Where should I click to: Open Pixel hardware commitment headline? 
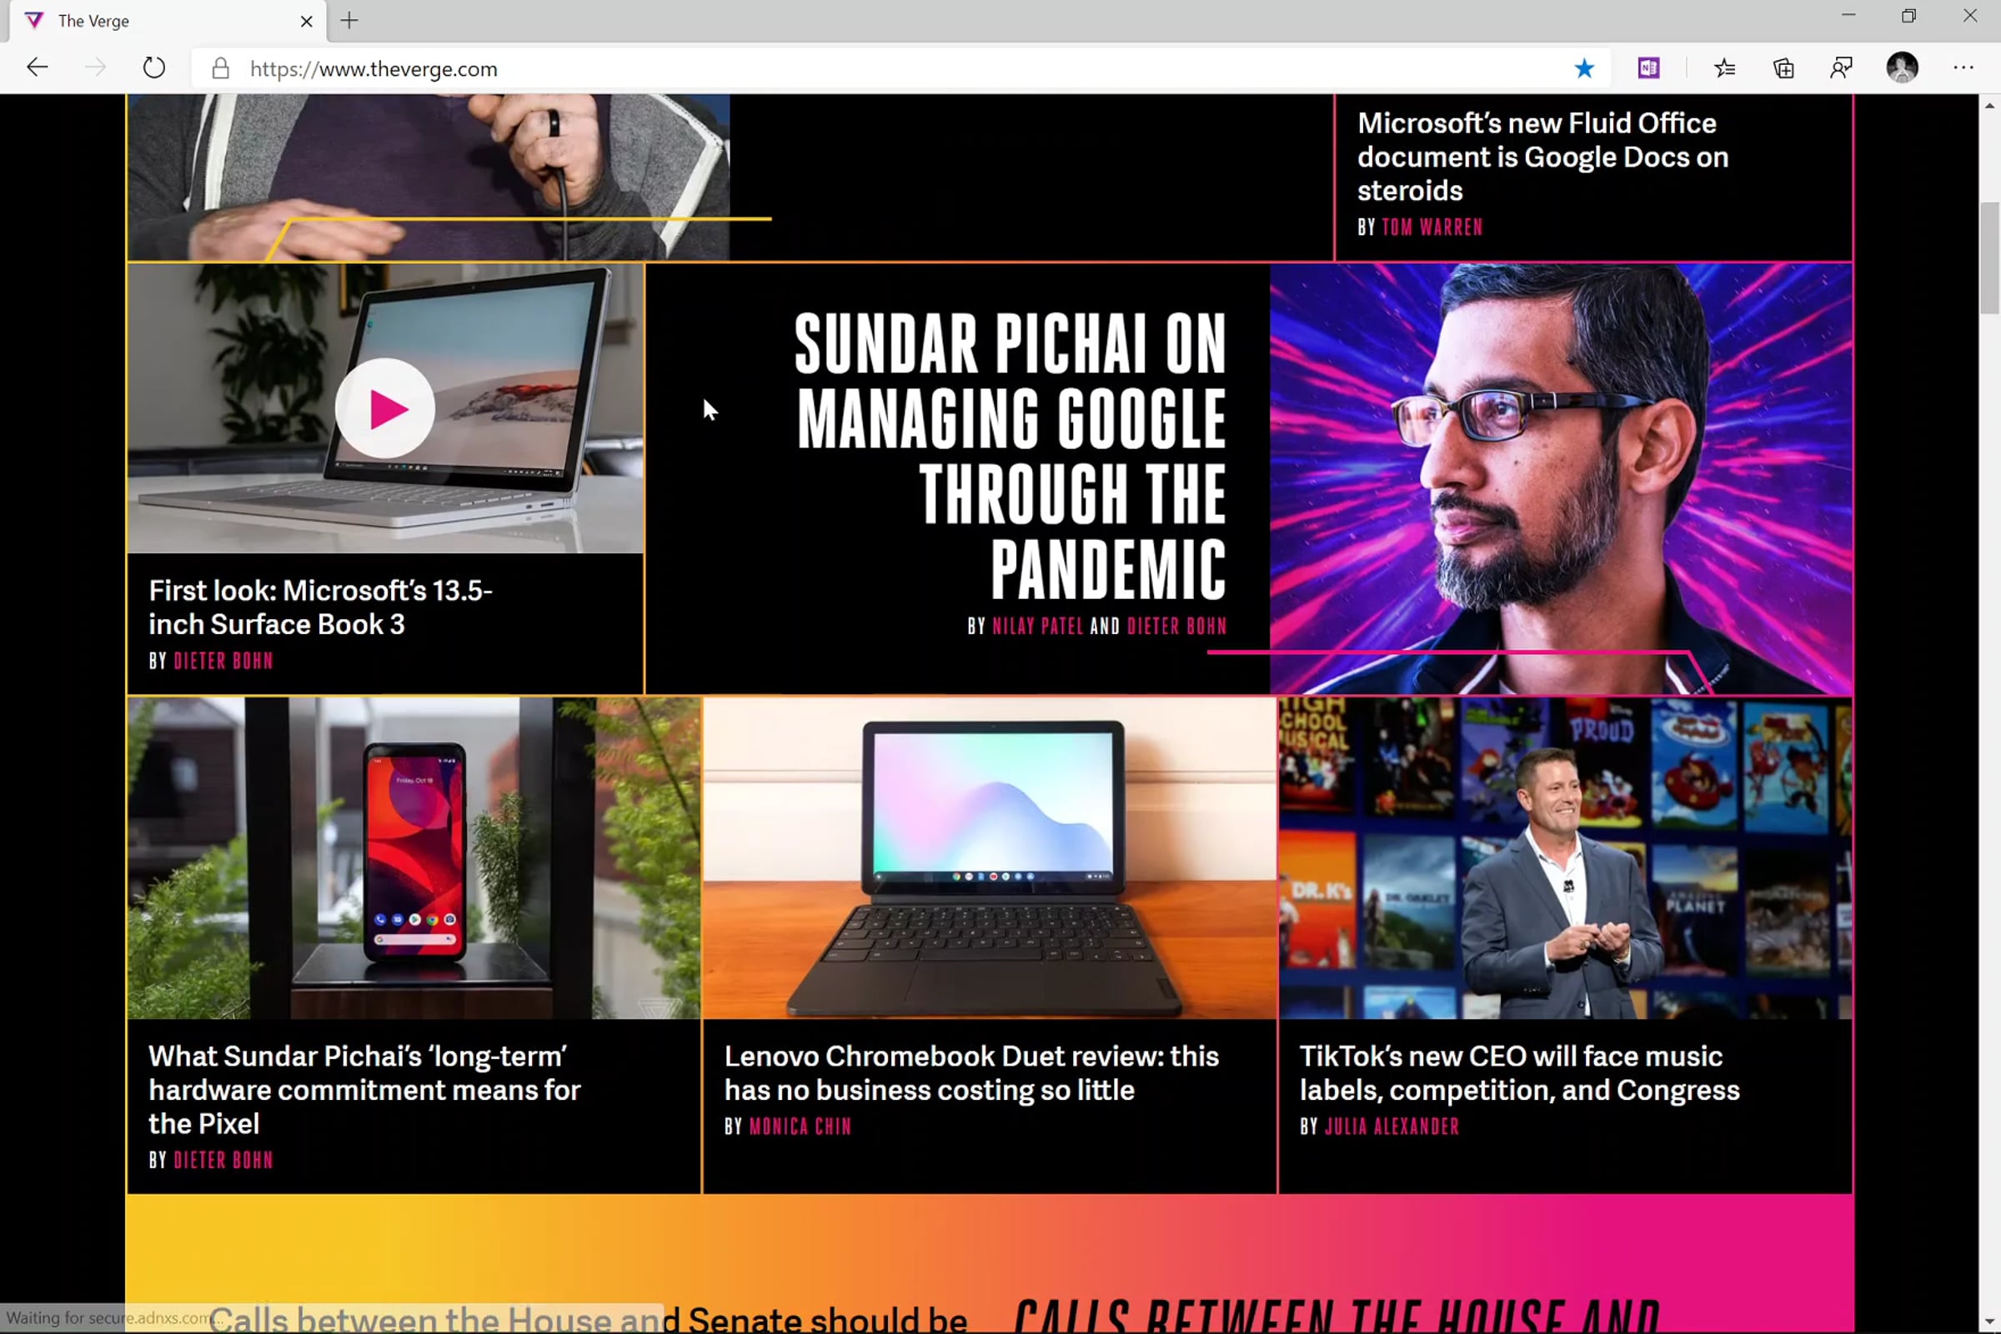click(364, 1090)
